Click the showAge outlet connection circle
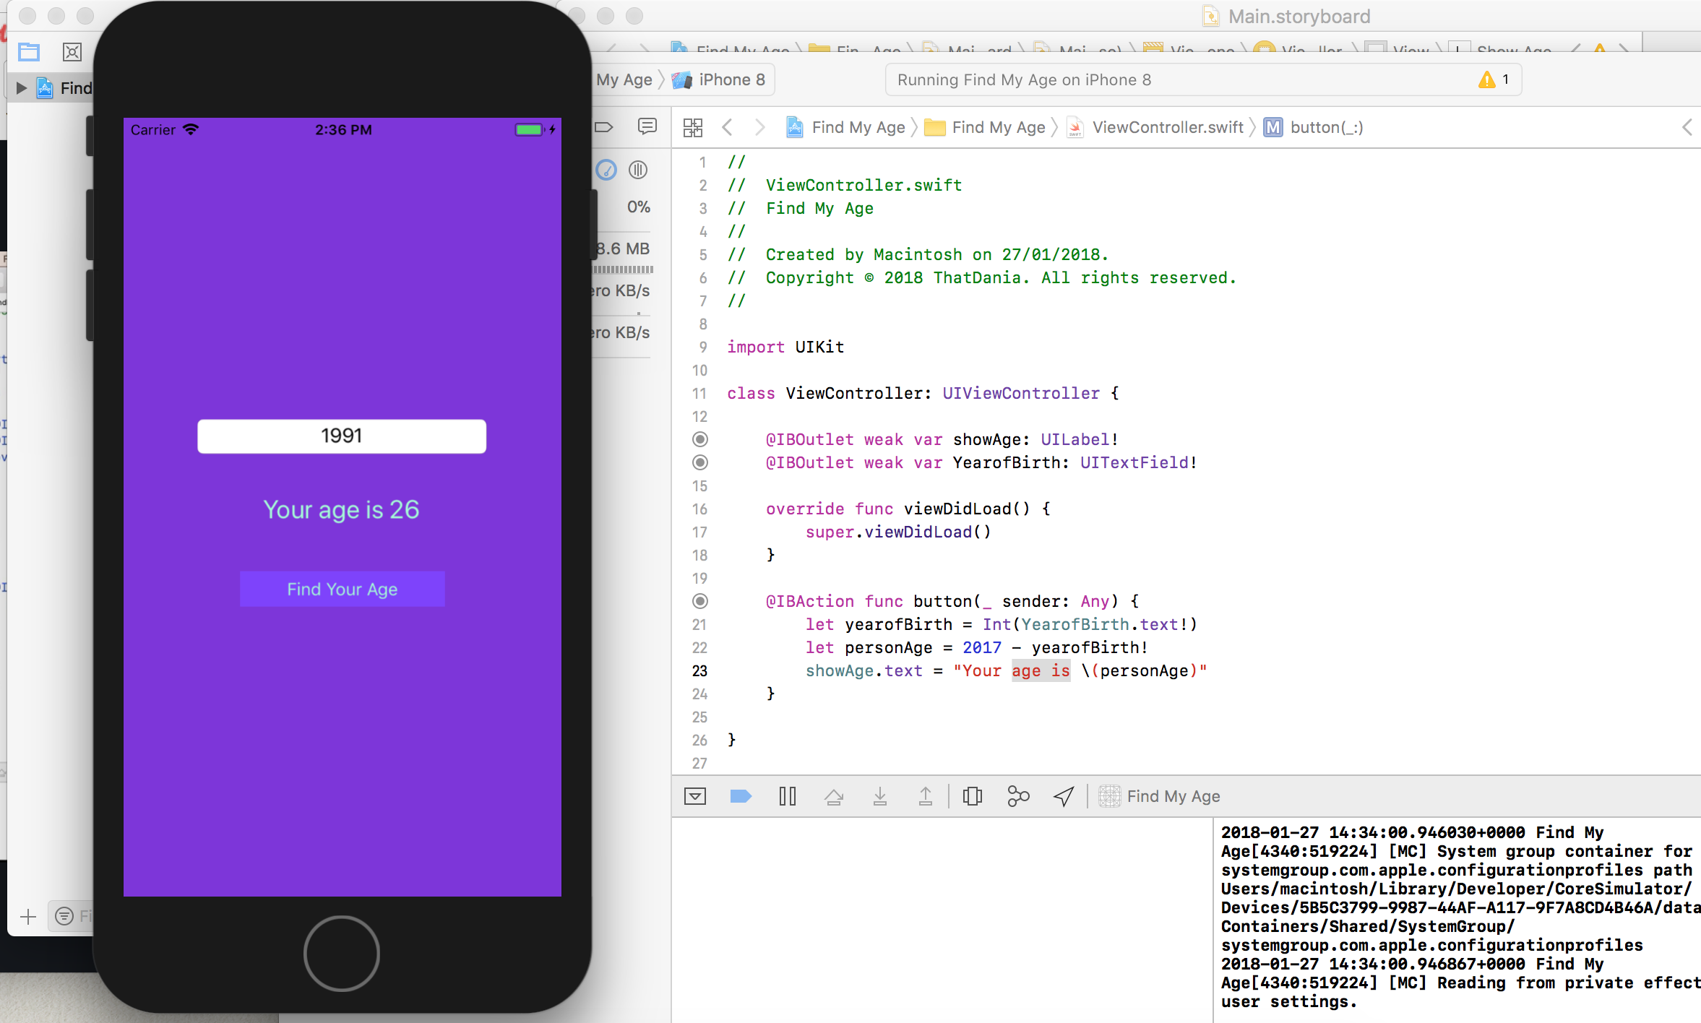Image resolution: width=1701 pixels, height=1023 pixels. pyautogui.click(x=700, y=439)
